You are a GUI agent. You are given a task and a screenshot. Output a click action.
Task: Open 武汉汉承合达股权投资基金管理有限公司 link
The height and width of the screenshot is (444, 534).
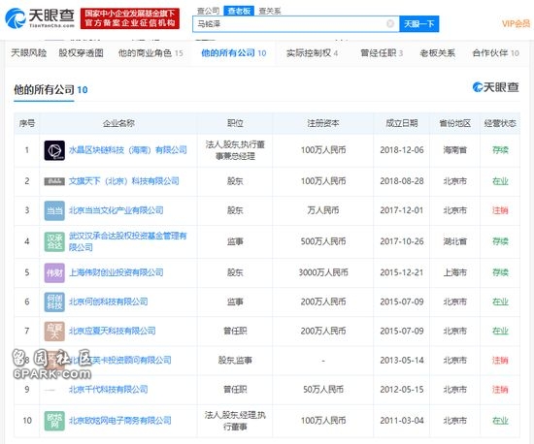(128, 241)
